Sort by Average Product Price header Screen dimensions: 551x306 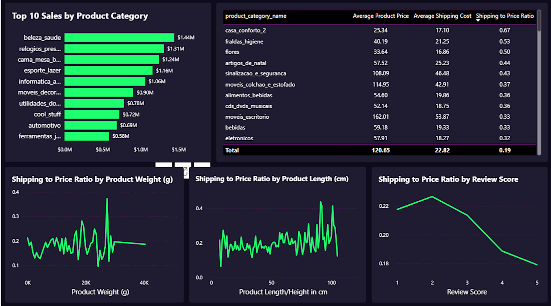coord(381,16)
